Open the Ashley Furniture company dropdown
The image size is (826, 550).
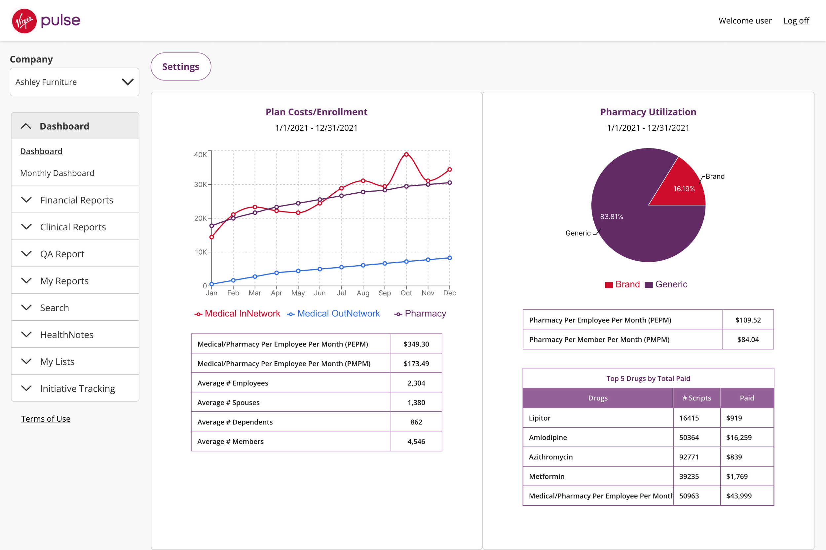(x=74, y=82)
